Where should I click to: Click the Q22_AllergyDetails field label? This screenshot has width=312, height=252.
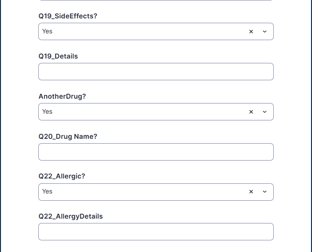(x=71, y=216)
